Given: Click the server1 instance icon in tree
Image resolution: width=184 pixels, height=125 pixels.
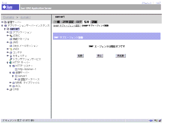Looking at the screenshot, I should click(x=8, y=29).
